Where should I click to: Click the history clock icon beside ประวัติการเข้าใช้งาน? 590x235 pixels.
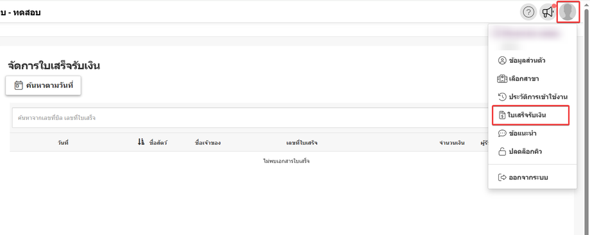point(502,97)
